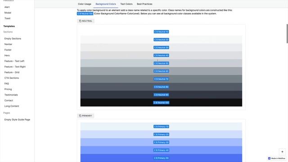Go to the Best Practices tab
The height and width of the screenshot is (162, 288).
coord(144,4)
